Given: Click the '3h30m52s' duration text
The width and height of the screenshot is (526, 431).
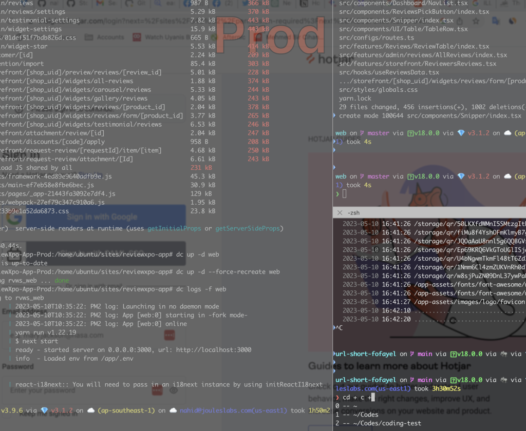Looking at the screenshot, I should point(446,388).
